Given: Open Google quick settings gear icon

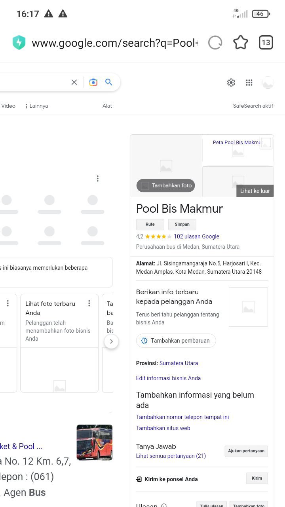Looking at the screenshot, I should [x=231, y=82].
